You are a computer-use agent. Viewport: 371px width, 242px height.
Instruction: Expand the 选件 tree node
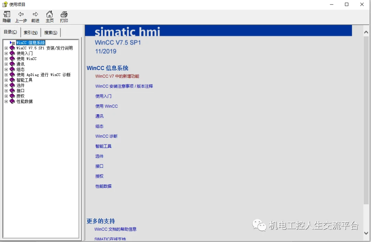click(x=6, y=85)
